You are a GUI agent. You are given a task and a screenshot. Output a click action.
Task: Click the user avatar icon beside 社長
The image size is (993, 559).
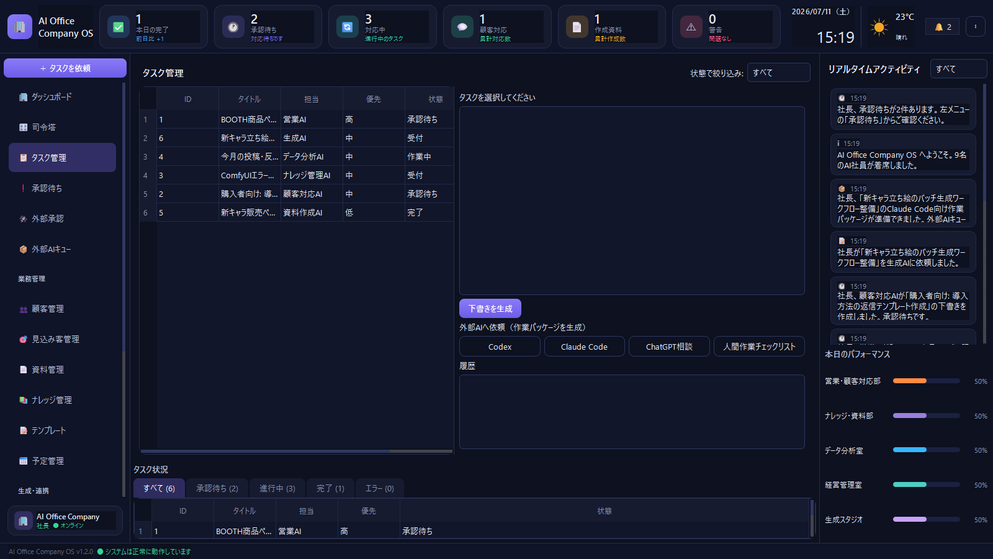pyautogui.click(x=24, y=520)
